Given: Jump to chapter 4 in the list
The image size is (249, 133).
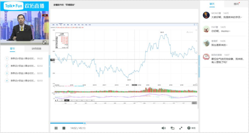Looking at the screenshot, I should [x=24, y=81].
